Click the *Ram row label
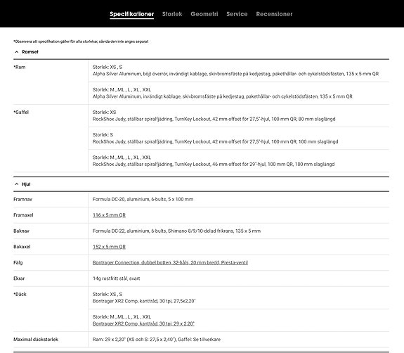This screenshot has height=353, width=404. pos(20,67)
